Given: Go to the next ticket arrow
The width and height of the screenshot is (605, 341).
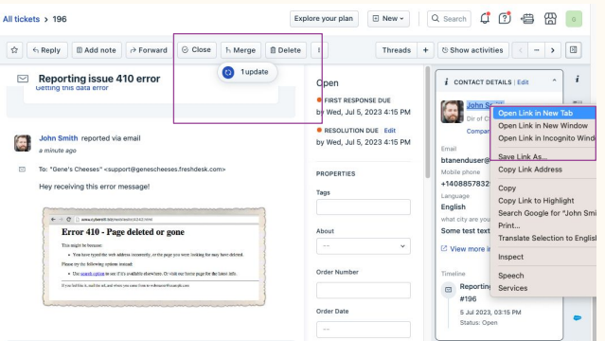Looking at the screenshot, I should [553, 50].
